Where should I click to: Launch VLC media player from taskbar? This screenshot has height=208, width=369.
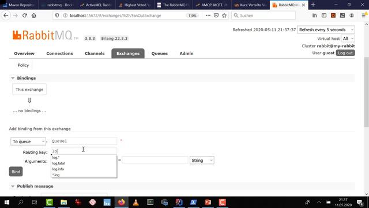136,202
